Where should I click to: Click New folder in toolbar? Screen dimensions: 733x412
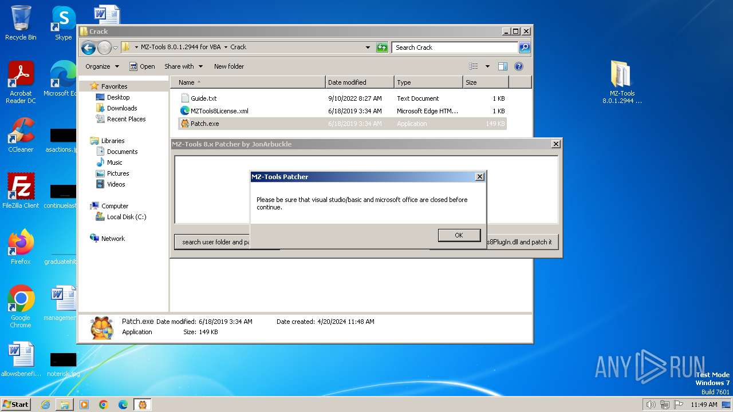pyautogui.click(x=229, y=66)
